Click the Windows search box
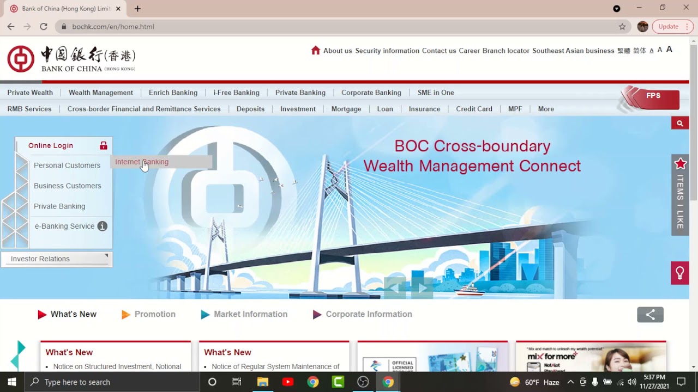This screenshot has height=392, width=698. click(x=112, y=382)
